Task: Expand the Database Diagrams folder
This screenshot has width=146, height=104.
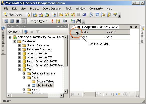Action: pos(24,73)
